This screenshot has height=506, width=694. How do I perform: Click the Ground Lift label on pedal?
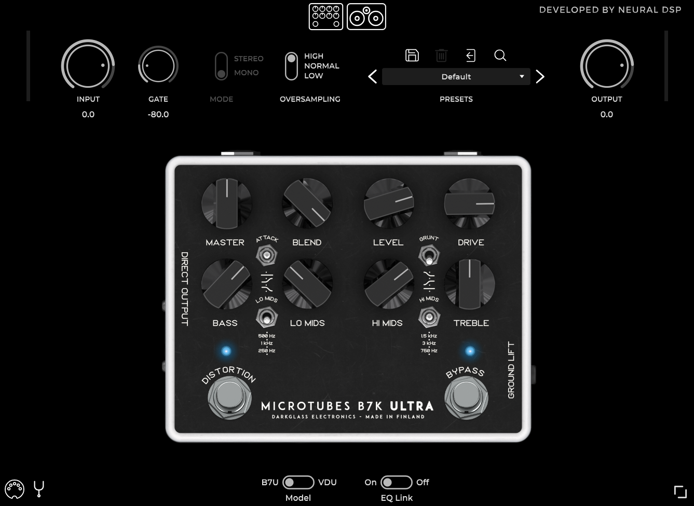[511, 370]
